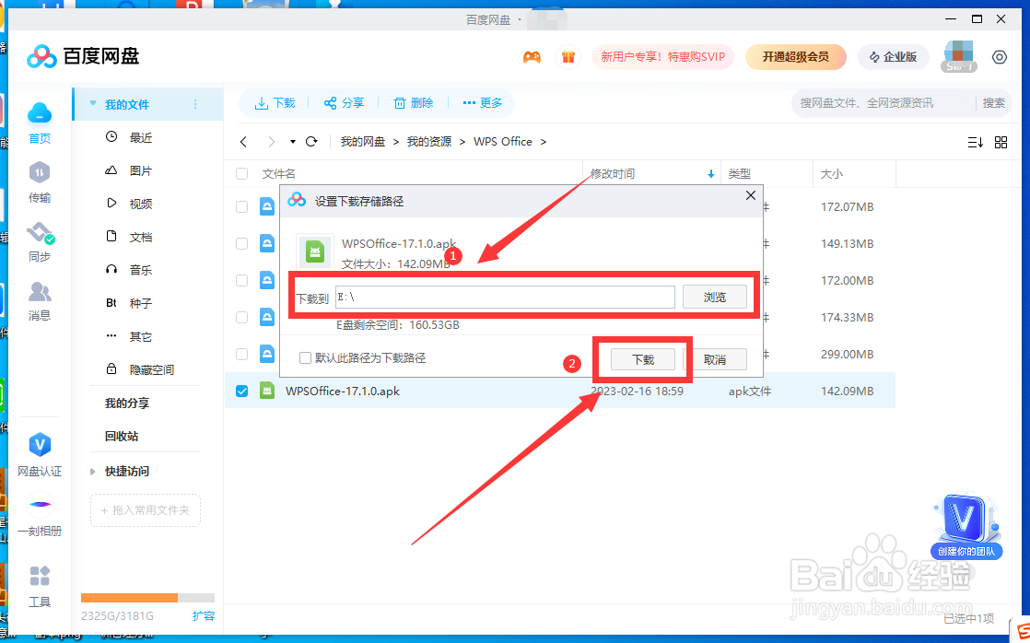The image size is (1030, 643).
Task: Click the 搜网盘文件 search box
Action: 883,103
